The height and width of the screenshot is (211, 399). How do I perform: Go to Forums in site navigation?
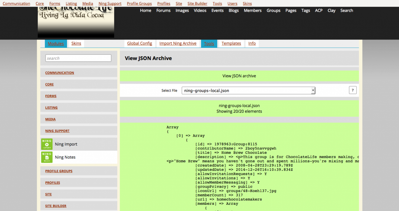point(163,11)
